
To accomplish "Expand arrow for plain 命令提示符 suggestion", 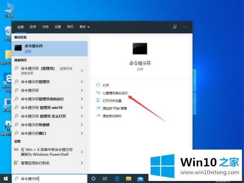I will tap(82, 90).
